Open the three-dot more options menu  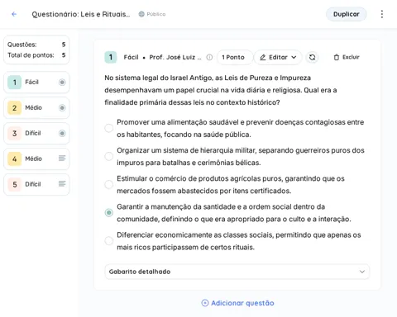coord(382,14)
